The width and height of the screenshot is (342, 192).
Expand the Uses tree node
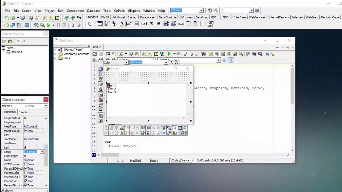pos(56,58)
